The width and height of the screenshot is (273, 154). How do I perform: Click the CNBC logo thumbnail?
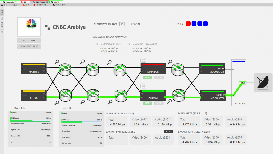(29, 27)
